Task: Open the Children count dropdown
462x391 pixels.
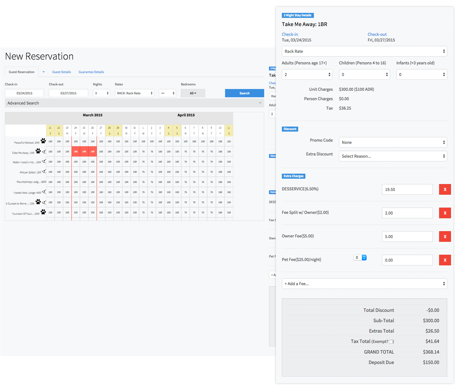Action: 364,74
